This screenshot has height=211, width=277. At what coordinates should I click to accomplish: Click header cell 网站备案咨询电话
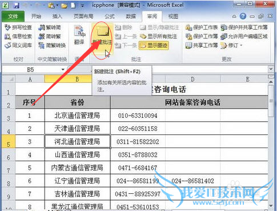pos(189,102)
